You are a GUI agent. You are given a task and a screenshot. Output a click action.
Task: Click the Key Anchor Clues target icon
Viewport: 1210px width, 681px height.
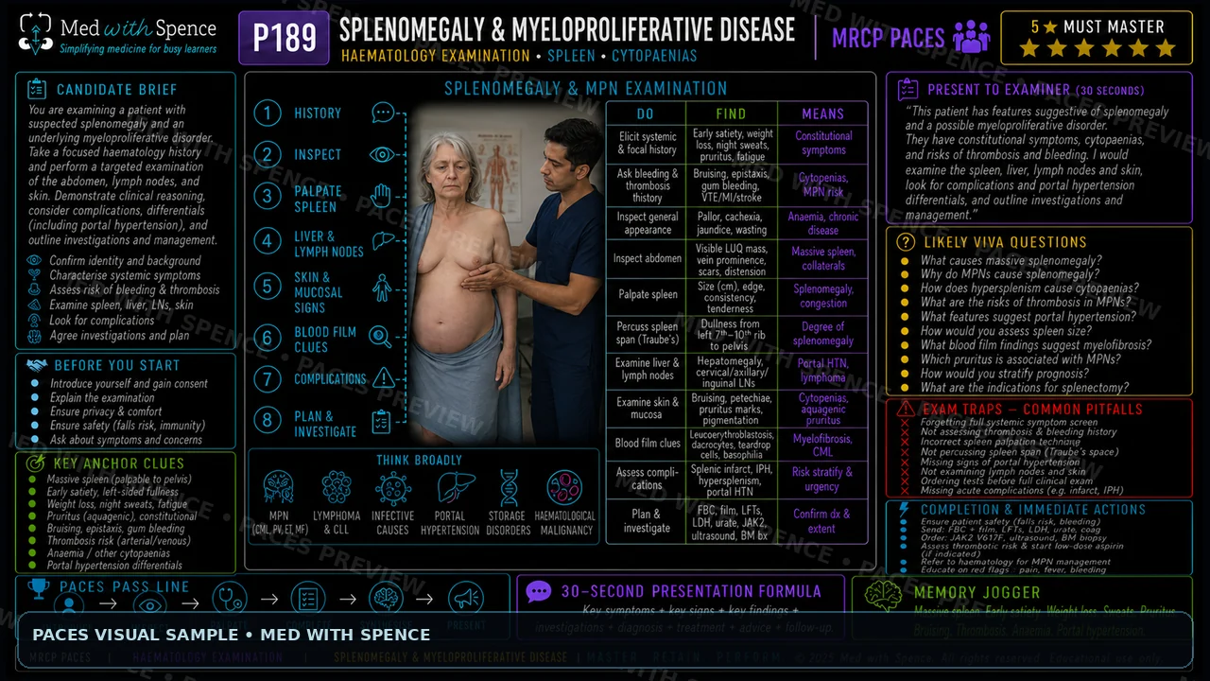point(37,463)
